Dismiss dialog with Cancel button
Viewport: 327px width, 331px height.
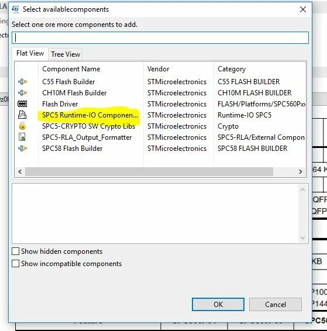point(276,305)
